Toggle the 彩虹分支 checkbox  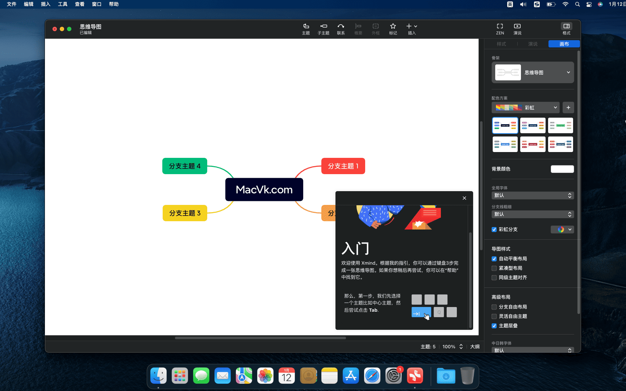click(x=494, y=230)
